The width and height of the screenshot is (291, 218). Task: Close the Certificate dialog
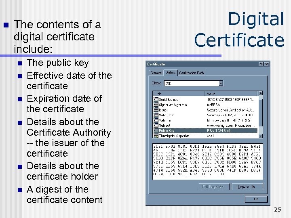267,64
